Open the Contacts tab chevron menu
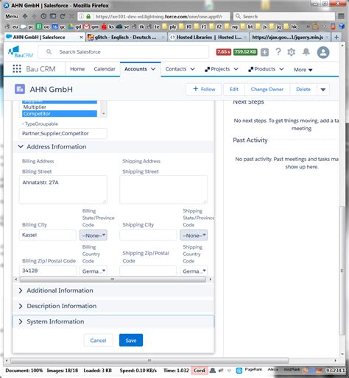349x378 pixels. click(x=193, y=69)
